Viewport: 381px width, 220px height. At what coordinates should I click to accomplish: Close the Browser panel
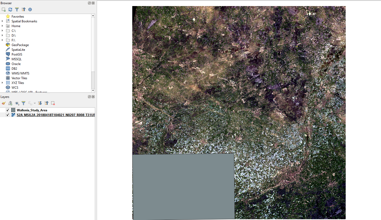coord(93,3)
